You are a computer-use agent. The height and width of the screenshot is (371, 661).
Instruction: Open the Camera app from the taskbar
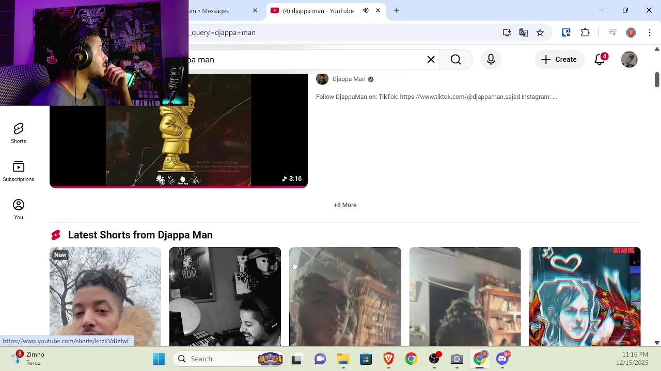click(x=457, y=359)
